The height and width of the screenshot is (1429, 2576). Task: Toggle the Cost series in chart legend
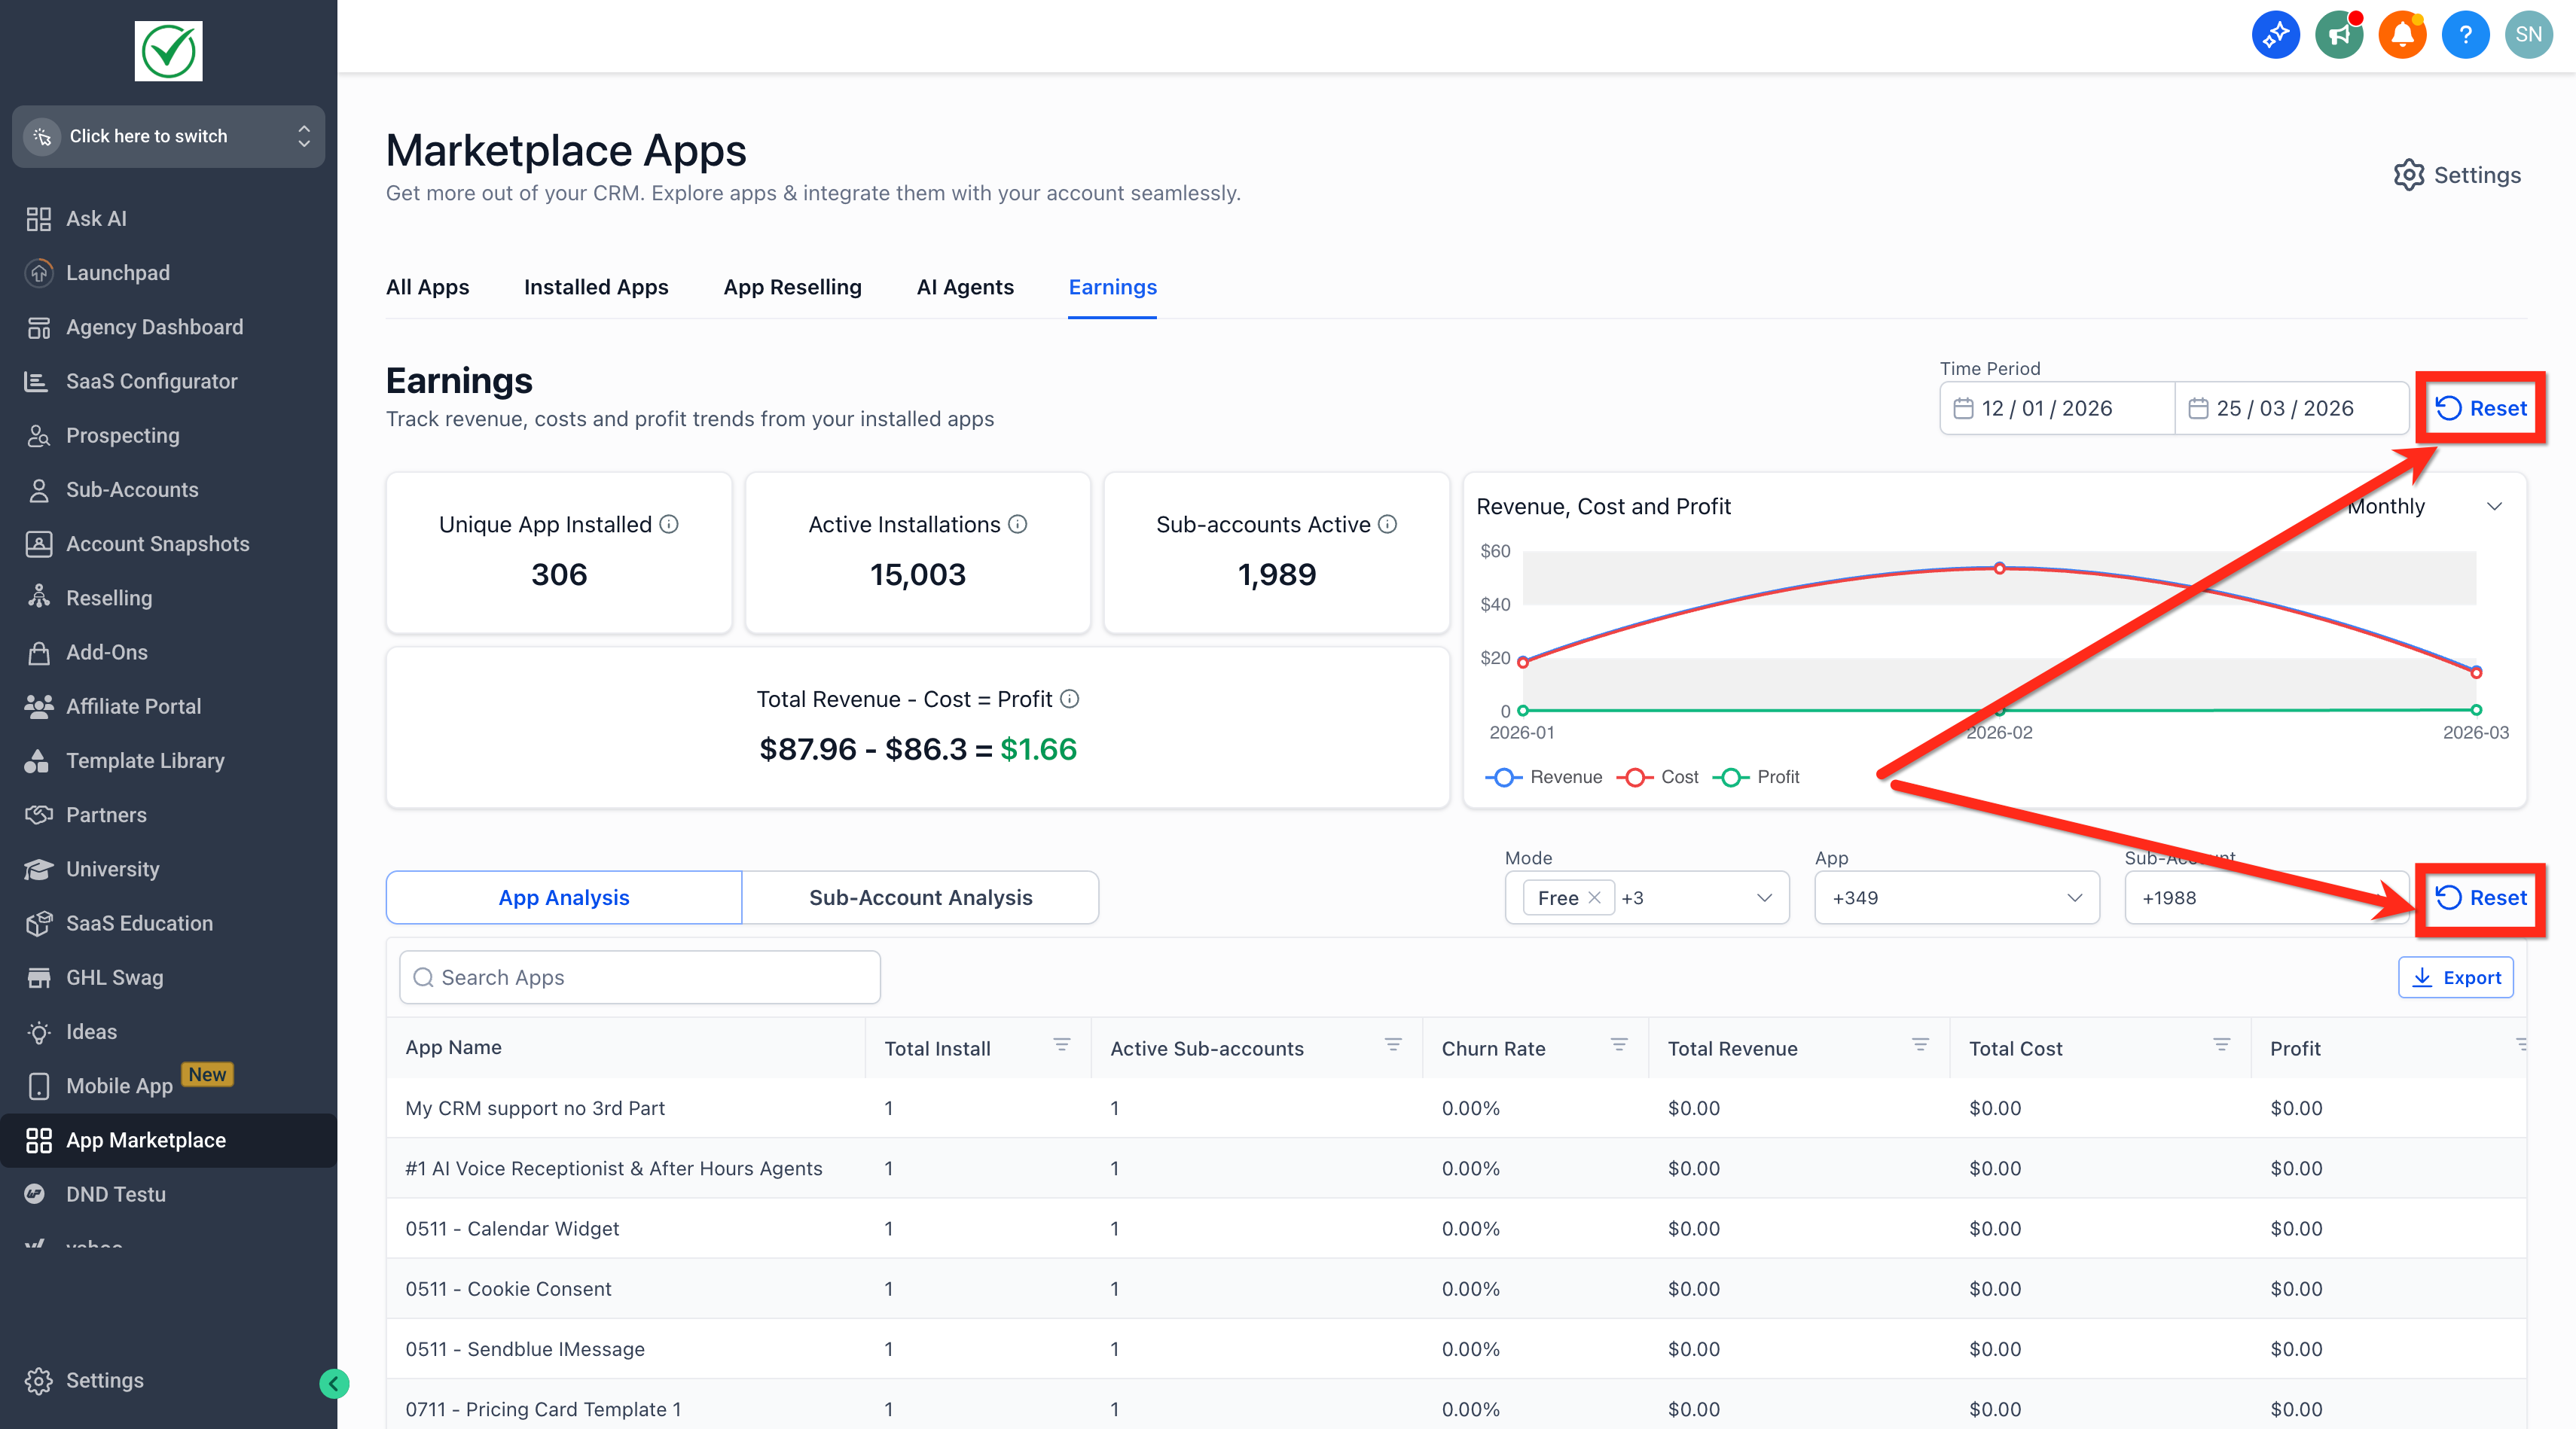[1658, 776]
